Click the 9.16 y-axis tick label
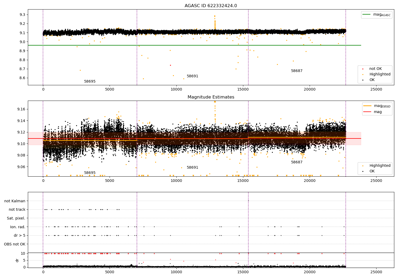This screenshot has height=278, width=398. point(21,109)
